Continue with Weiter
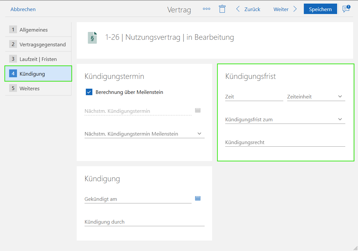The height and width of the screenshot is (251, 358). tap(281, 9)
